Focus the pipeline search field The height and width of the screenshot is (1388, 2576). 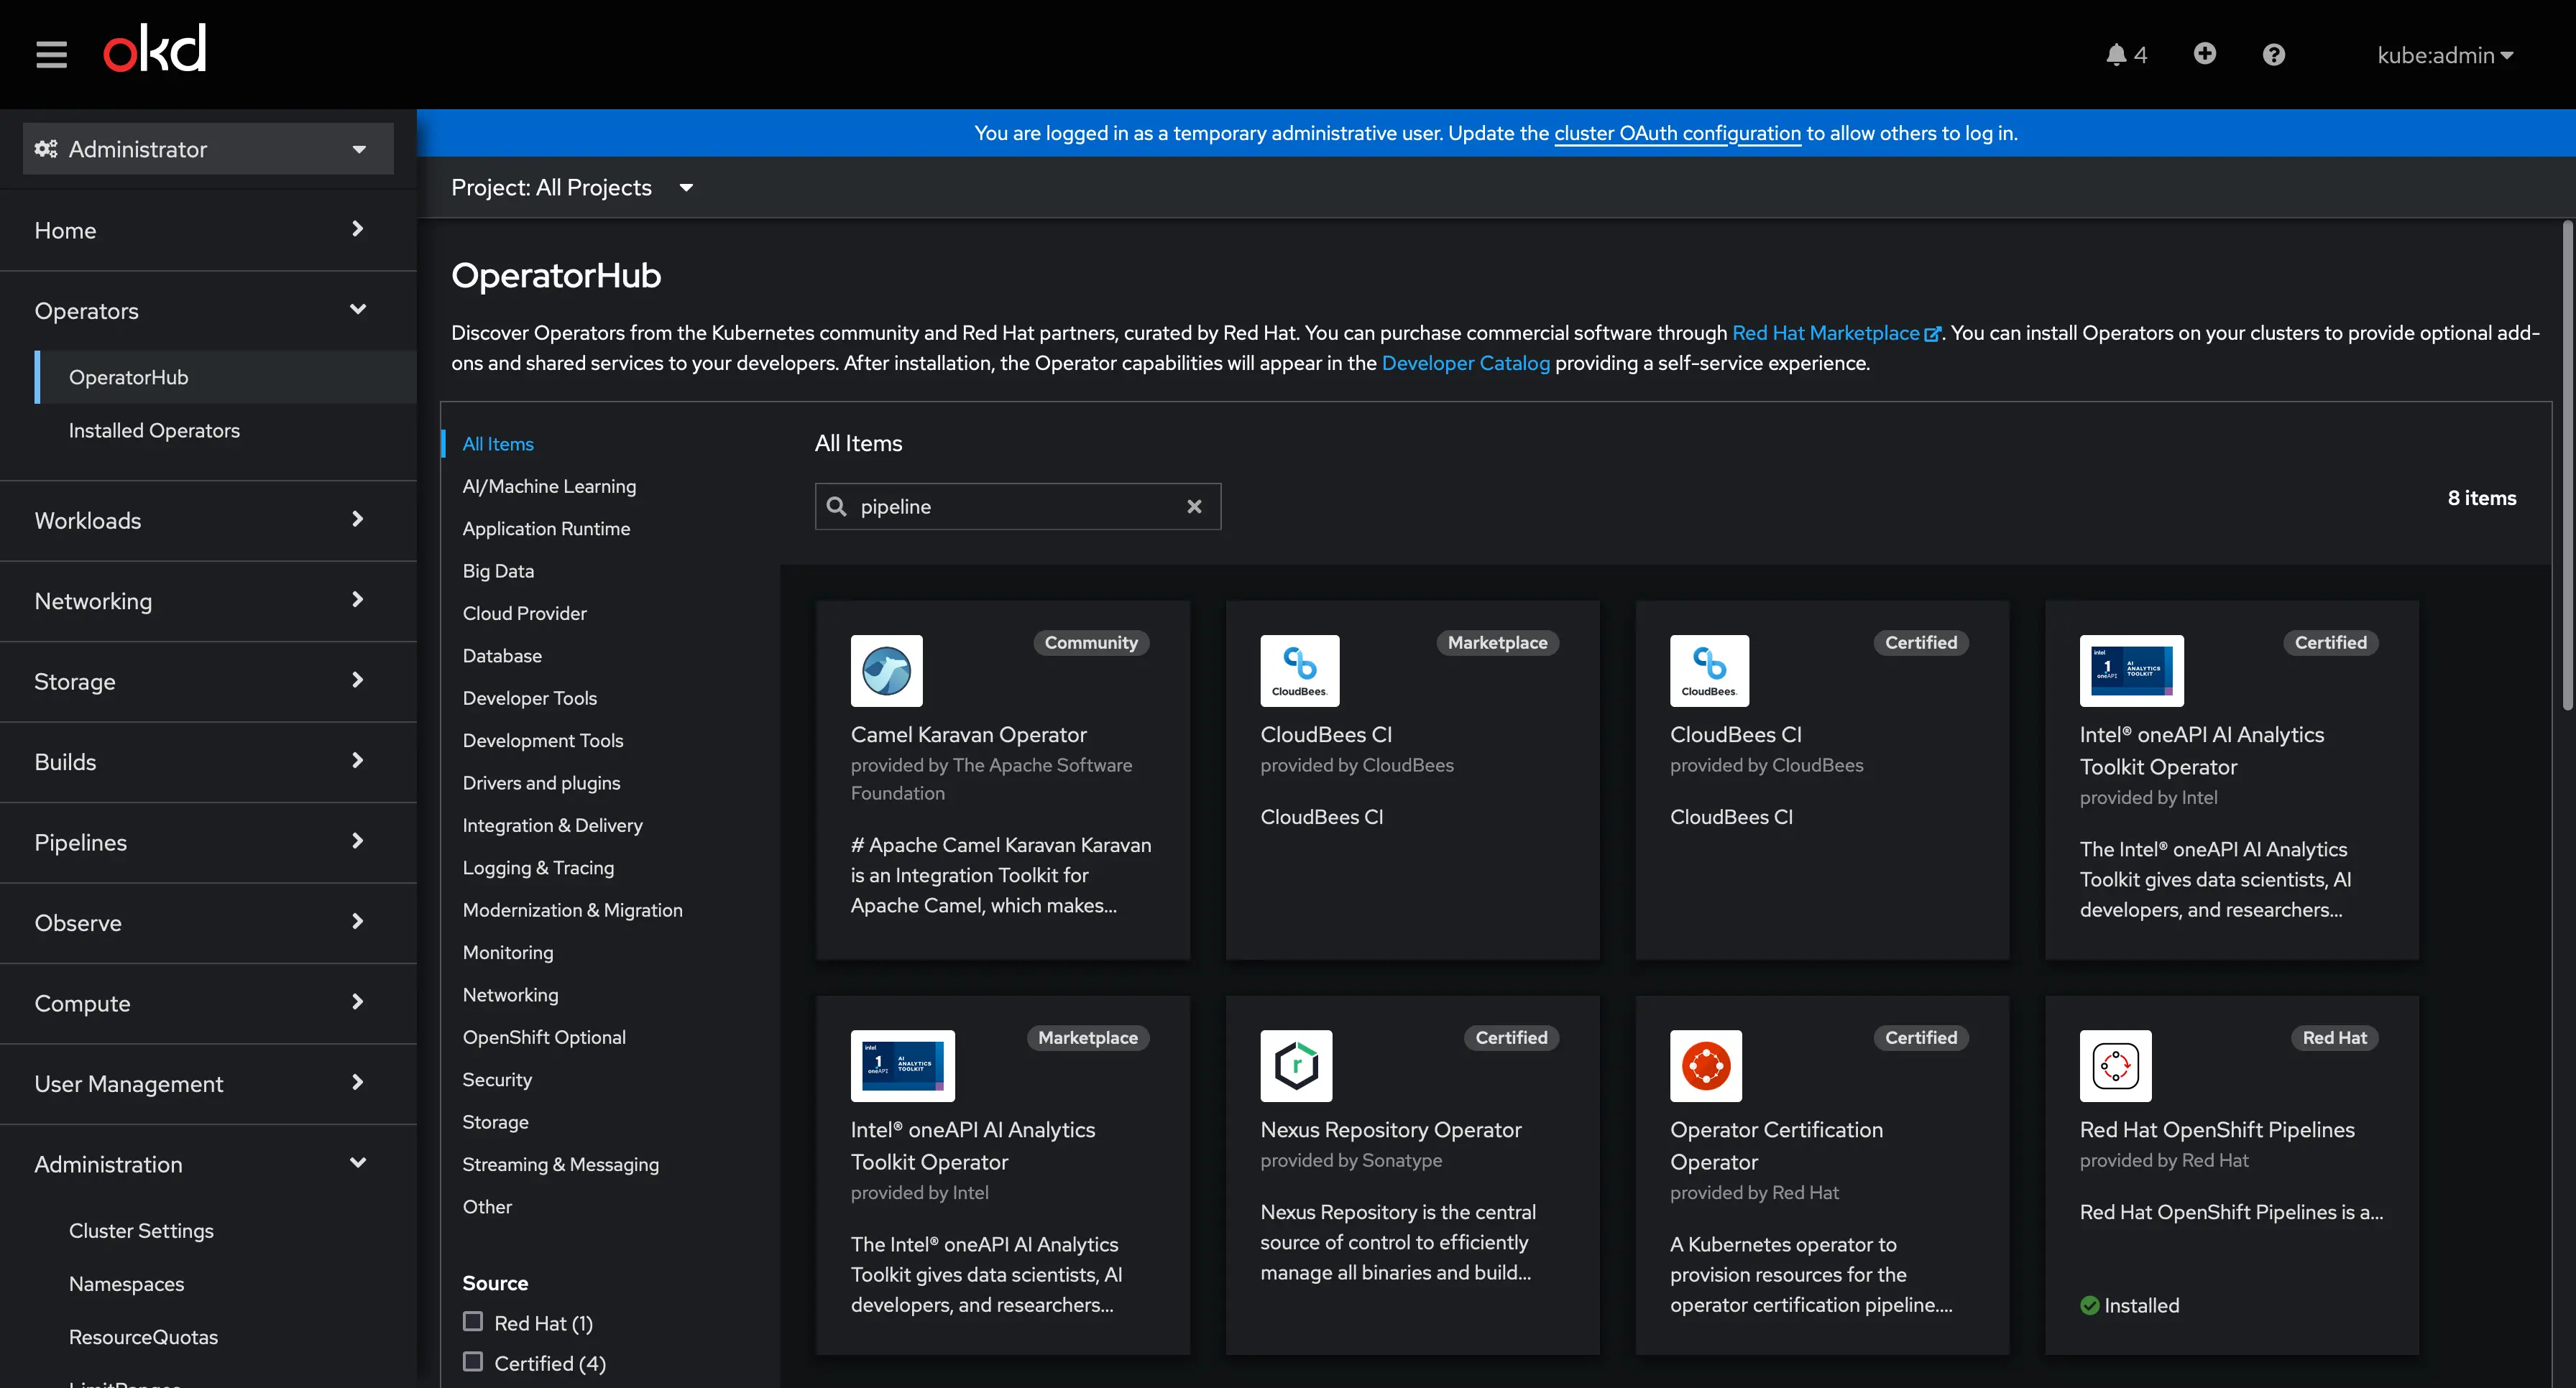[x=1017, y=506]
